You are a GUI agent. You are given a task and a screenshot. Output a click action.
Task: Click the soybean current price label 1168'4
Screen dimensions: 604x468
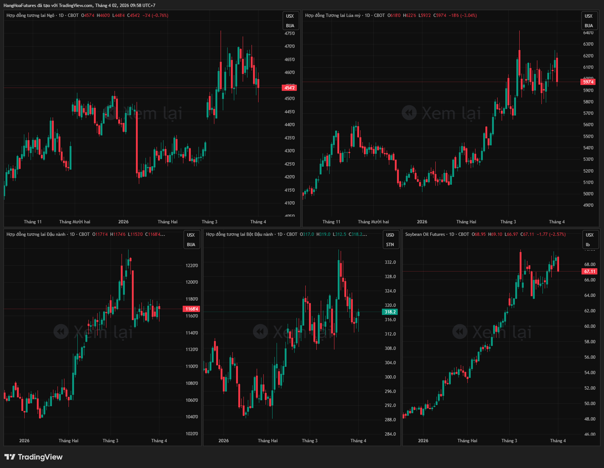192,309
